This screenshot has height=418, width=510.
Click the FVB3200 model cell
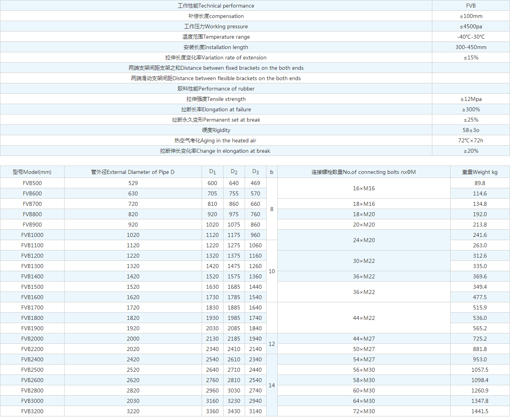[x=32, y=411]
